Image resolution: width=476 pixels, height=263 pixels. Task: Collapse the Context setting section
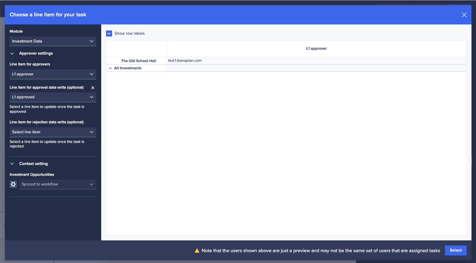[x=12, y=164]
